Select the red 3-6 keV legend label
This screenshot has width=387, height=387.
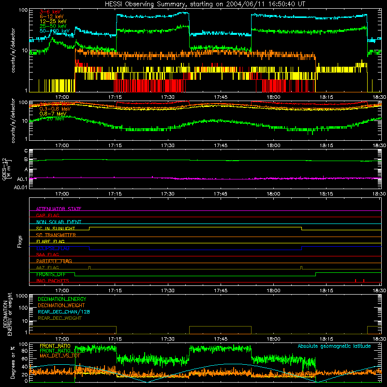[x=50, y=12]
